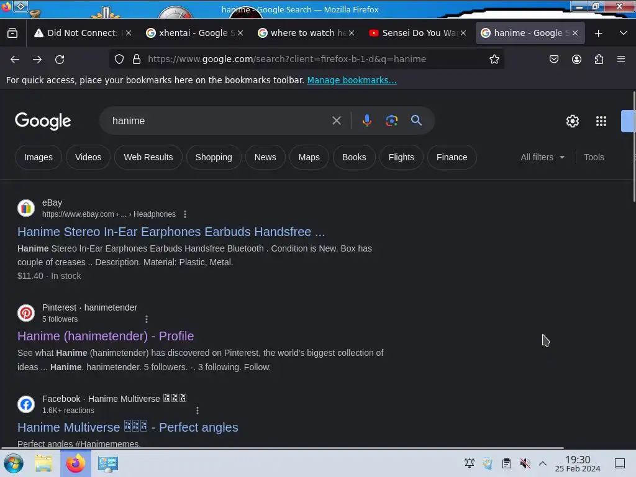Open options for Pinterest result
Viewport: 636px width, 477px height.
147,319
